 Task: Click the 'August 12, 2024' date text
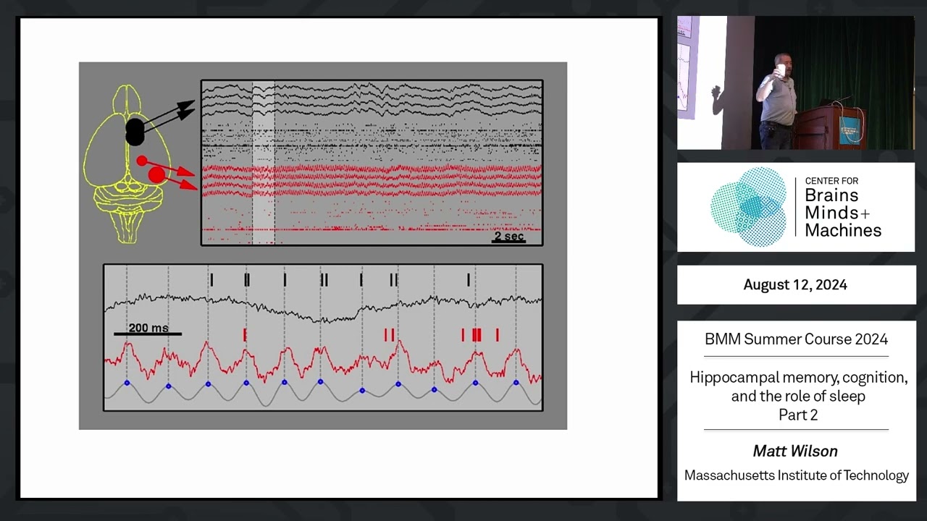pyautogui.click(x=795, y=284)
